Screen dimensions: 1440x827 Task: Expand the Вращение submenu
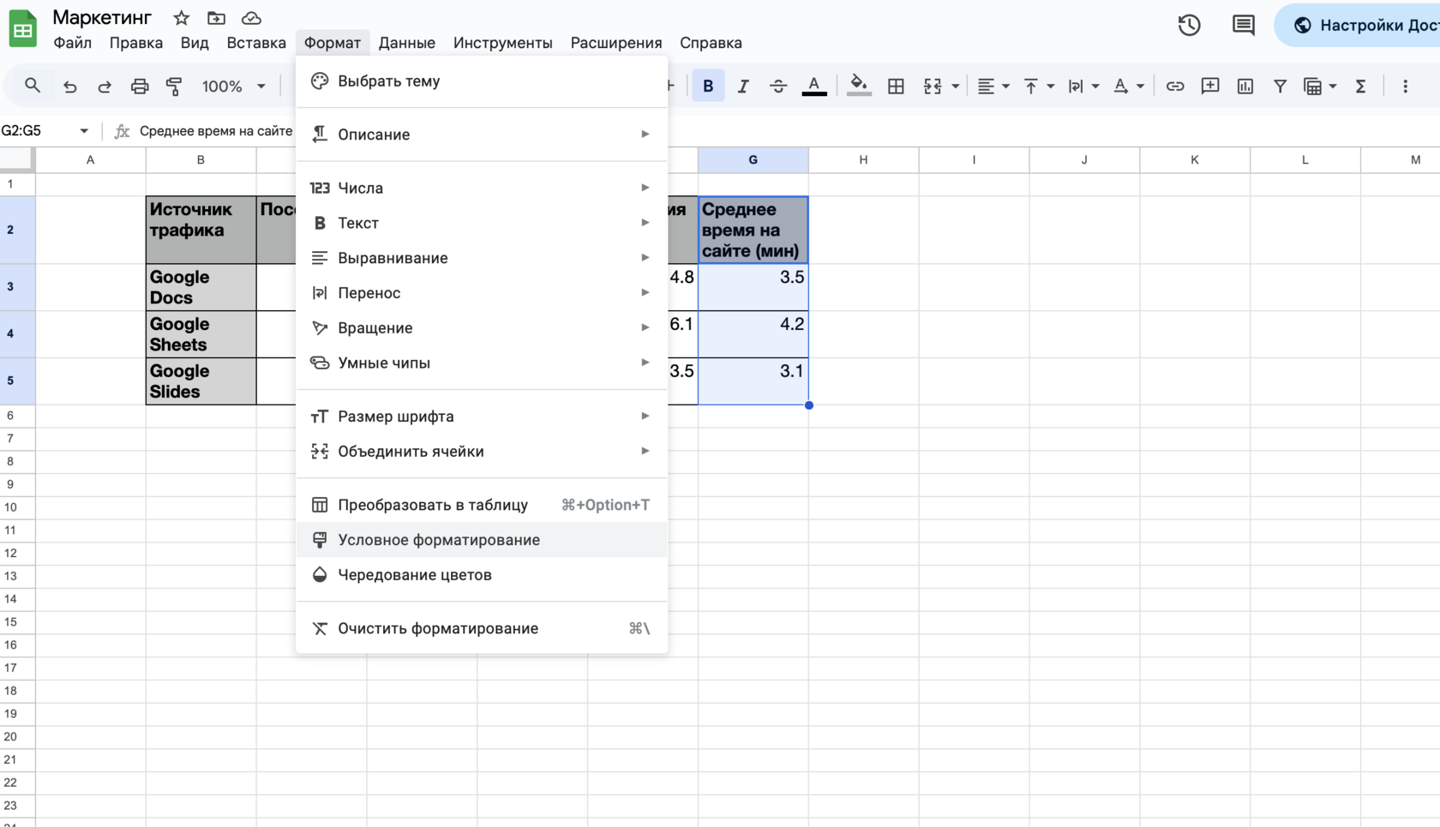(482, 328)
